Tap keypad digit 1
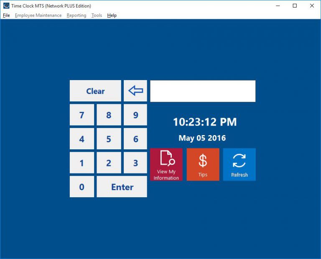Viewport: 321px width, 259px height. (x=82, y=163)
